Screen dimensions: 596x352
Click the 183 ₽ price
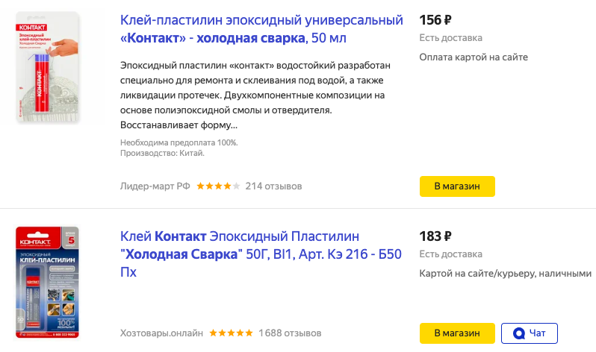pos(435,236)
